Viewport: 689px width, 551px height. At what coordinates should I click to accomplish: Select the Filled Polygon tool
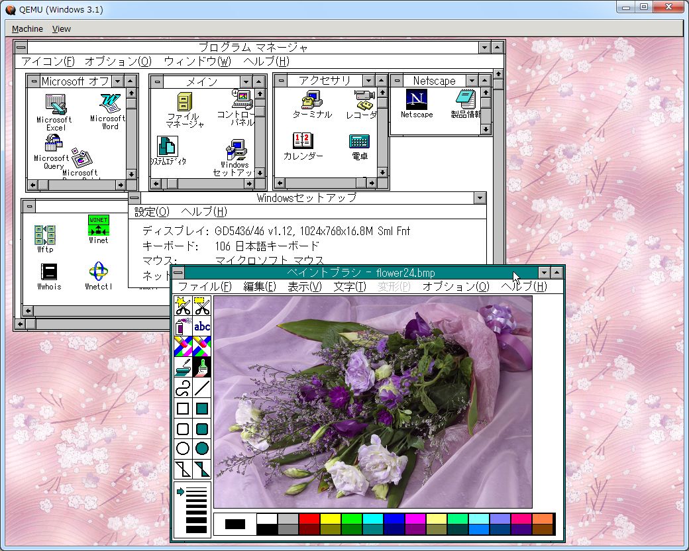(202, 469)
